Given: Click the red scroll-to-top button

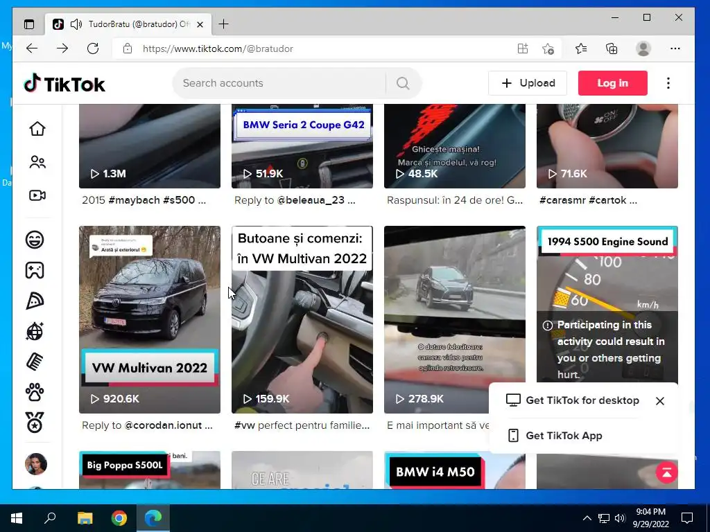Looking at the screenshot, I should pyautogui.click(x=666, y=472).
